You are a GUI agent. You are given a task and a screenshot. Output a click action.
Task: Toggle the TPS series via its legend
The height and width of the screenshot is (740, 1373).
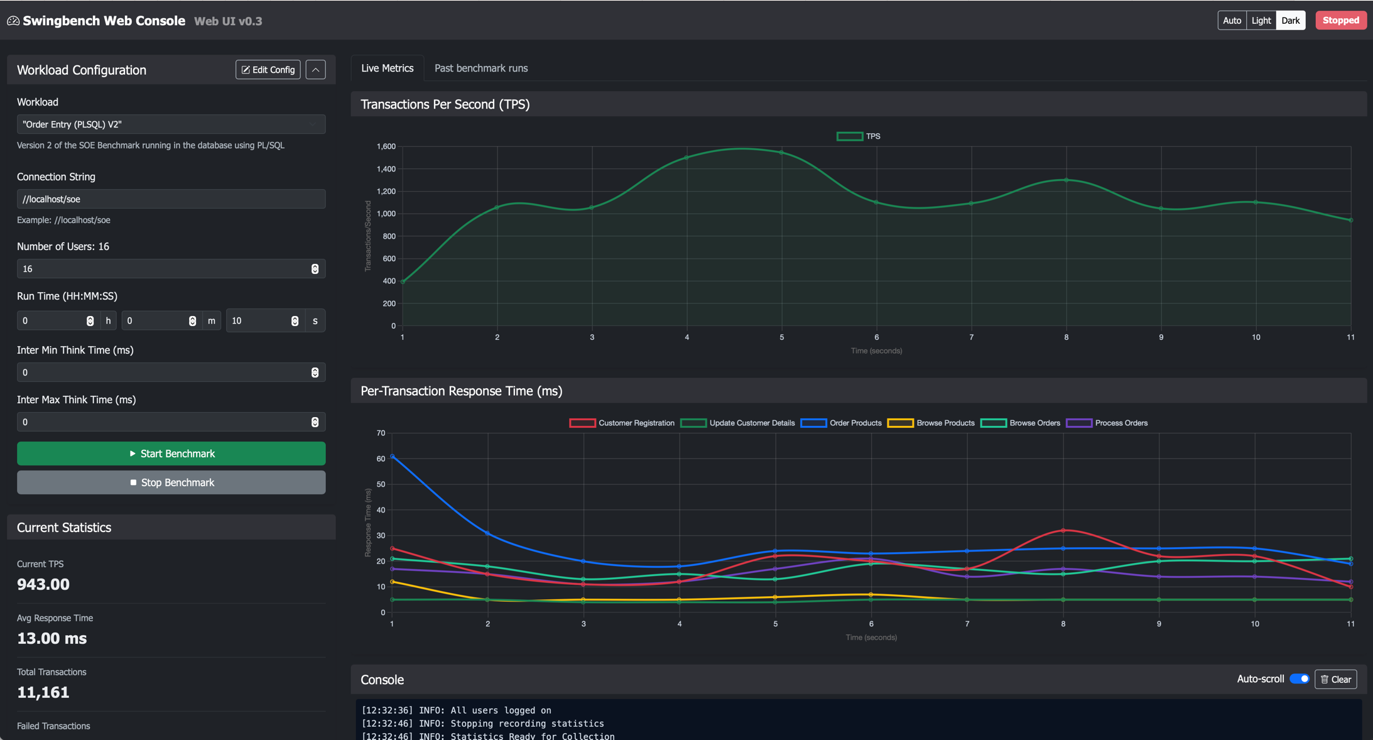pyautogui.click(x=859, y=136)
